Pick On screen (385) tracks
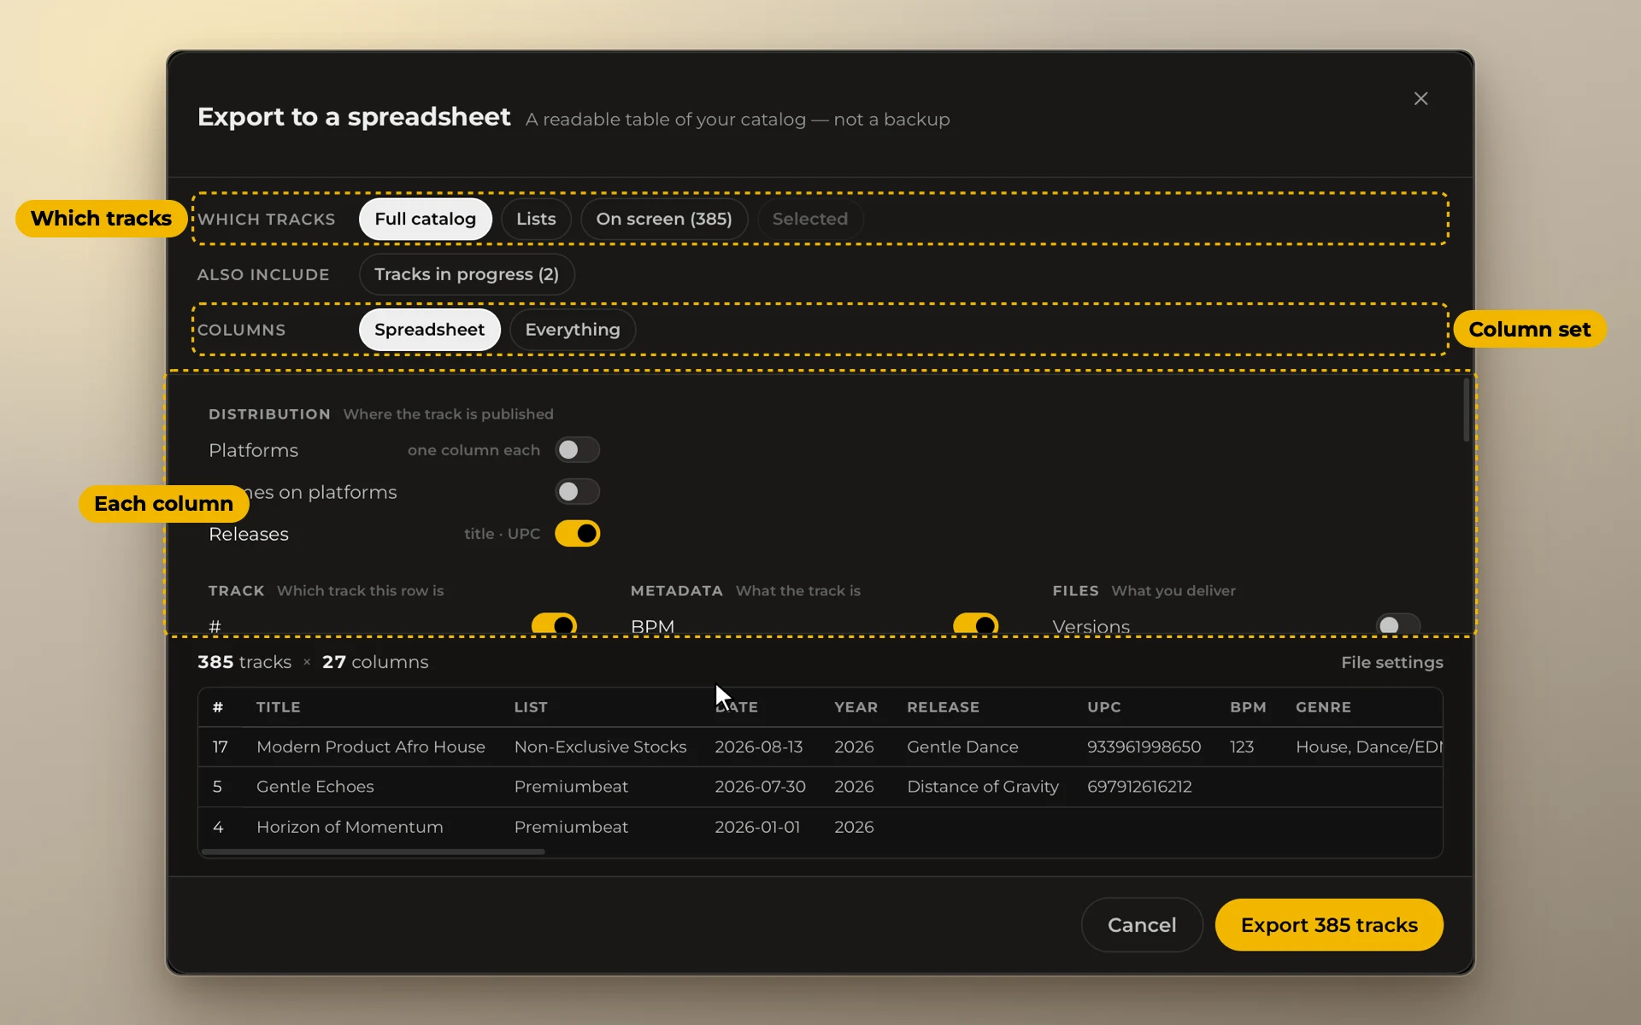1641x1025 pixels. click(x=664, y=219)
